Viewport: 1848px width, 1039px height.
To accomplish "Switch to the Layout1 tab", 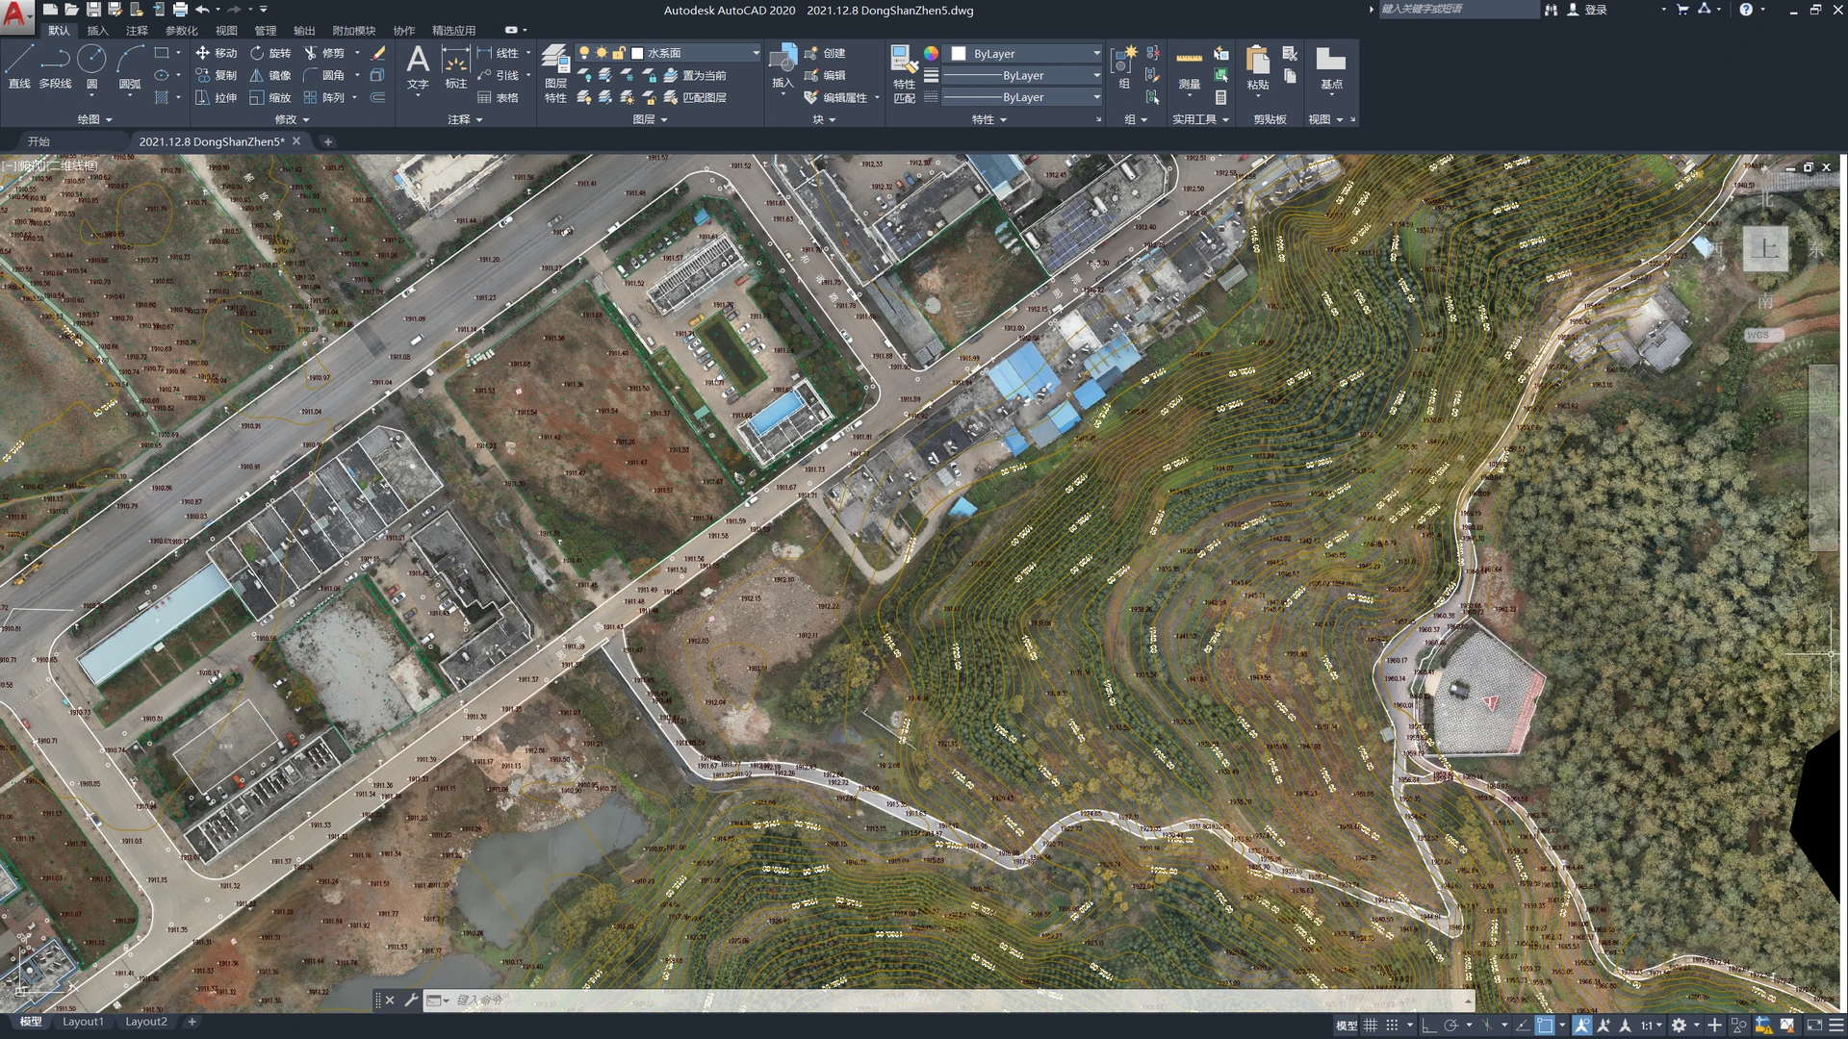I will tap(83, 1022).
